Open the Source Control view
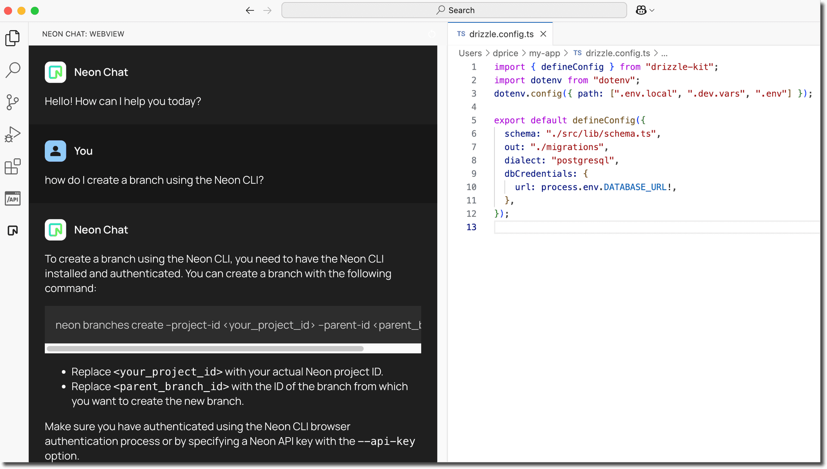Viewport: 827px width, 469px height. pos(12,102)
